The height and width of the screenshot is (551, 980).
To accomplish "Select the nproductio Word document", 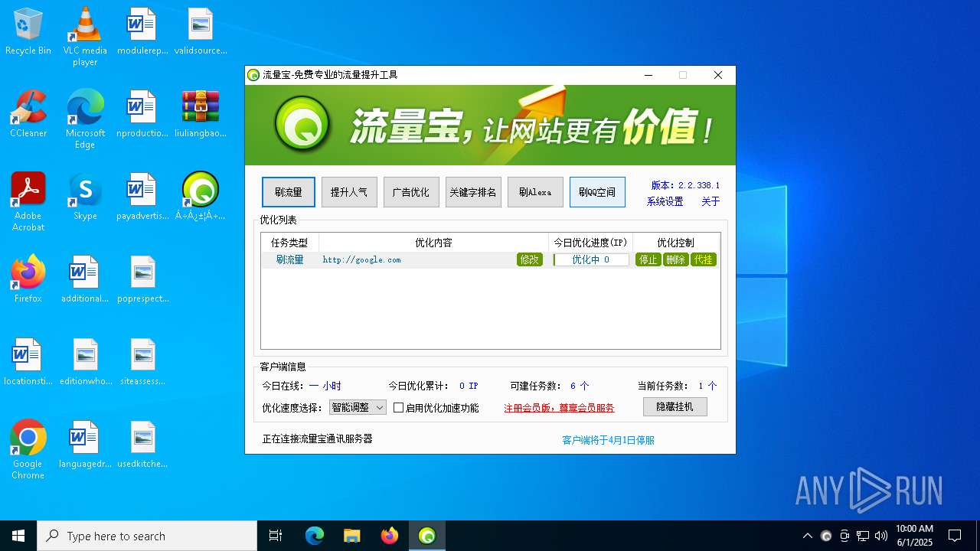I will coord(142,114).
